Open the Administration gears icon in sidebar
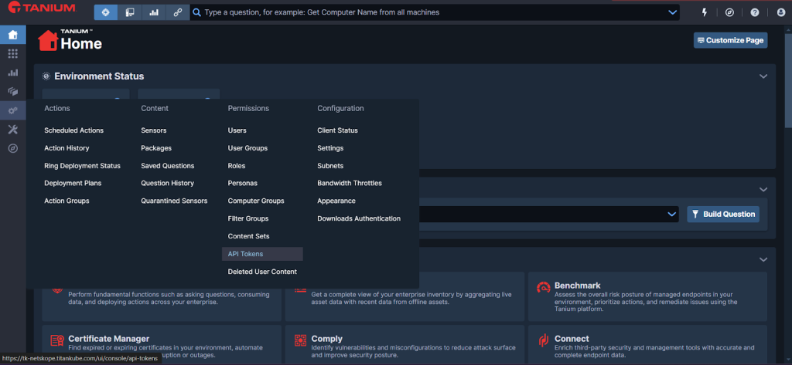The height and width of the screenshot is (365, 792). click(13, 110)
